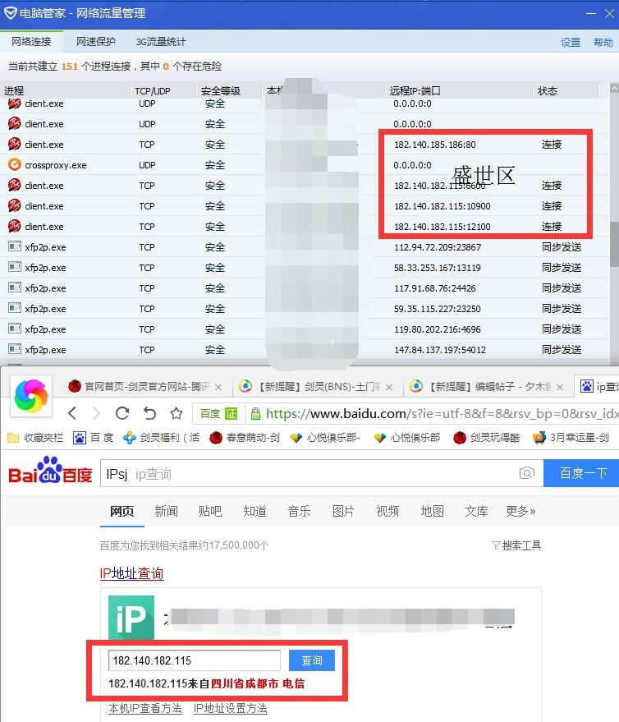Open the 百度 bookmark
The image size is (619, 722).
click(94, 437)
